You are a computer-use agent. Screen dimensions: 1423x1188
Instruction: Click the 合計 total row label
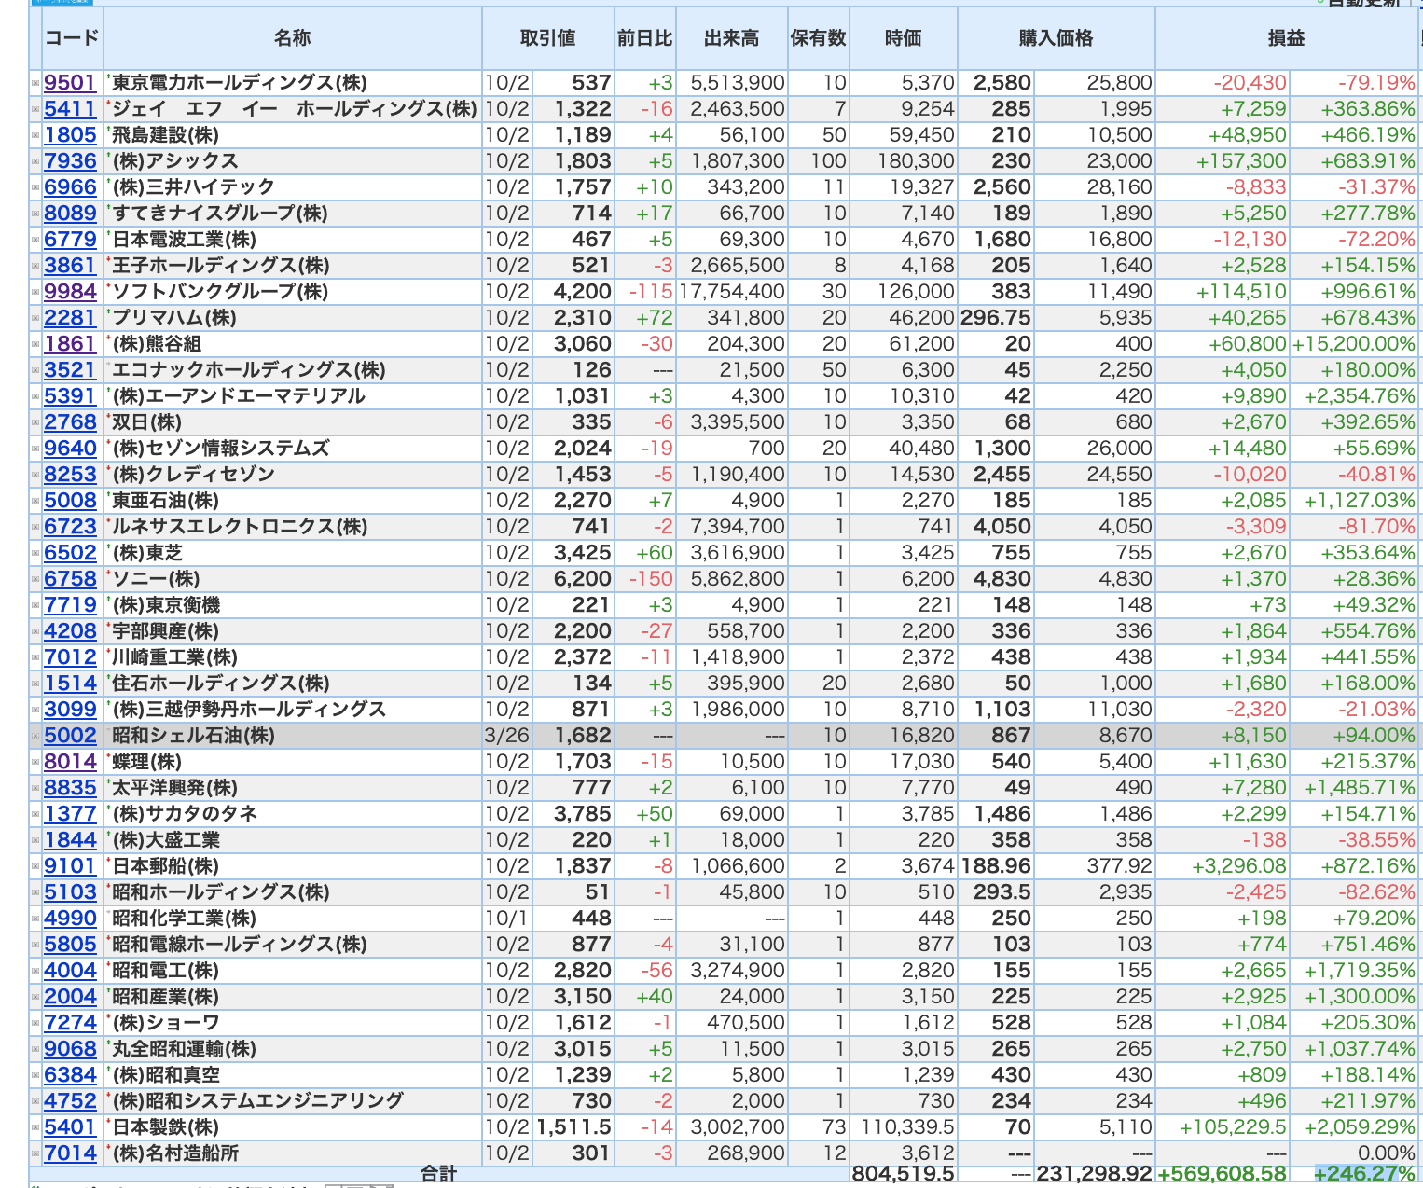click(x=438, y=1174)
